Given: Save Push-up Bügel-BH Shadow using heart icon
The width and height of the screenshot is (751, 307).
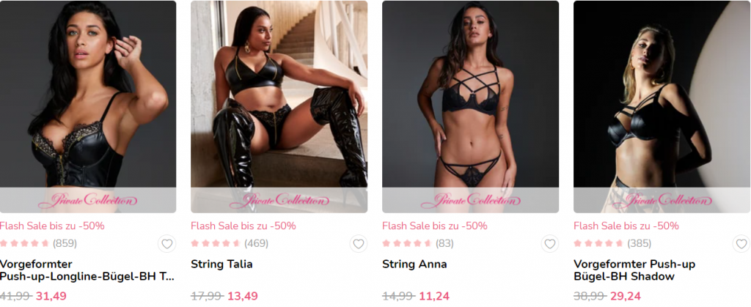Looking at the screenshot, I should 741,244.
